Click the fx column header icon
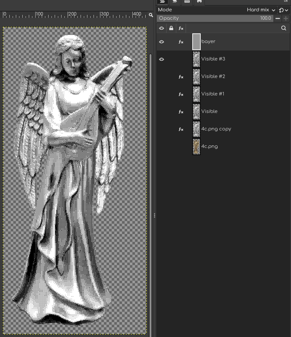Screen dimensions: 291x337 click(181, 28)
